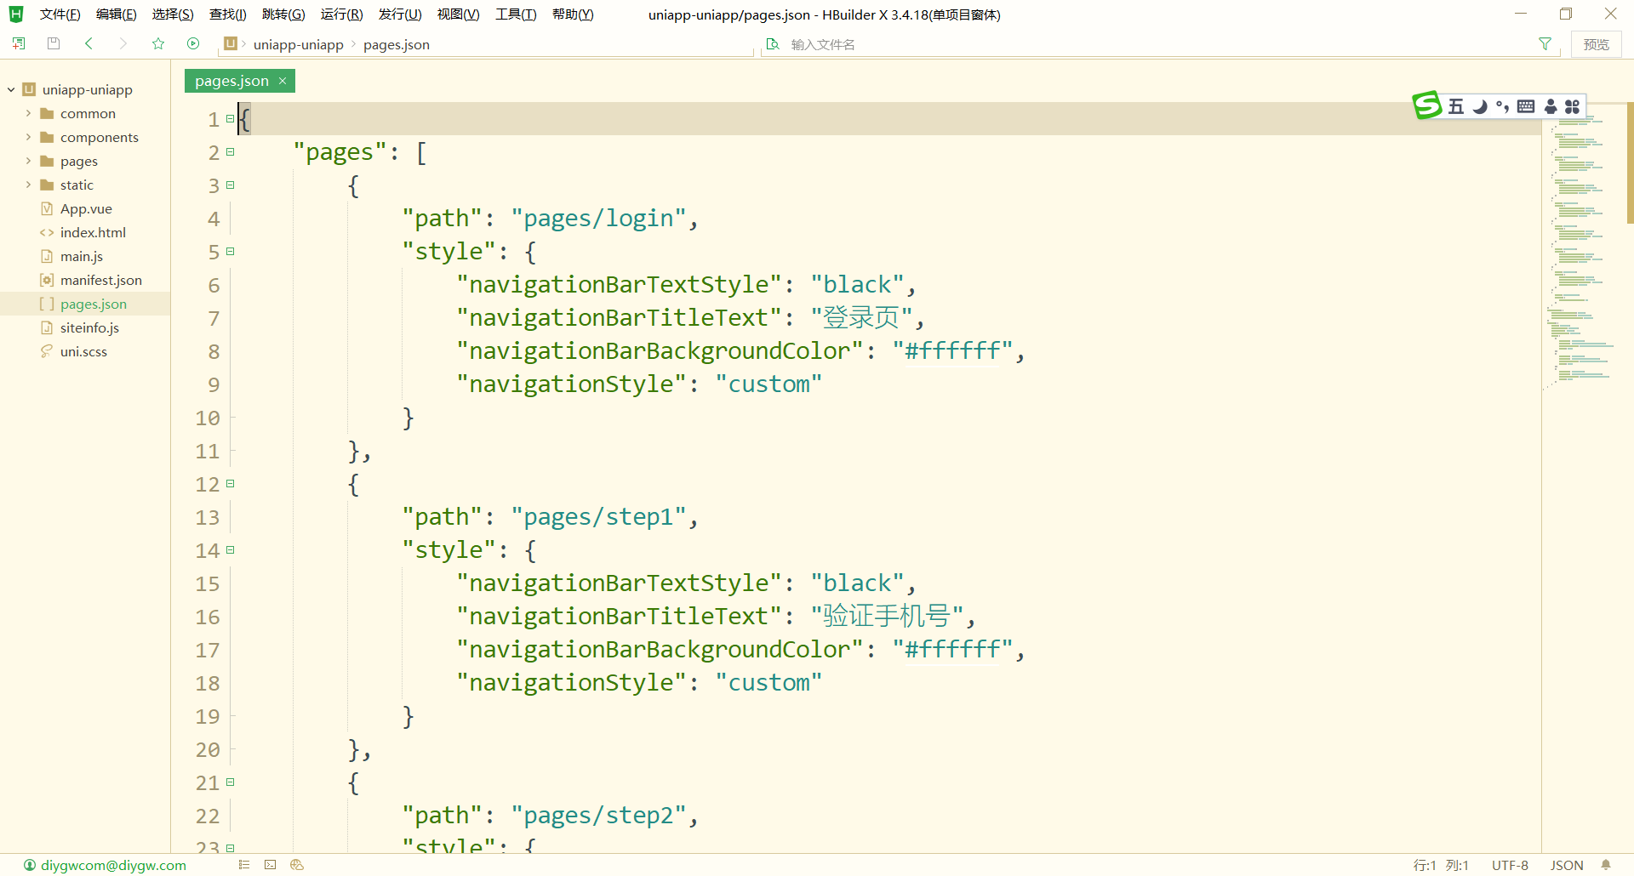Image resolution: width=1634 pixels, height=876 pixels.
Task: Open the 文件(F) menu
Action: (60, 14)
